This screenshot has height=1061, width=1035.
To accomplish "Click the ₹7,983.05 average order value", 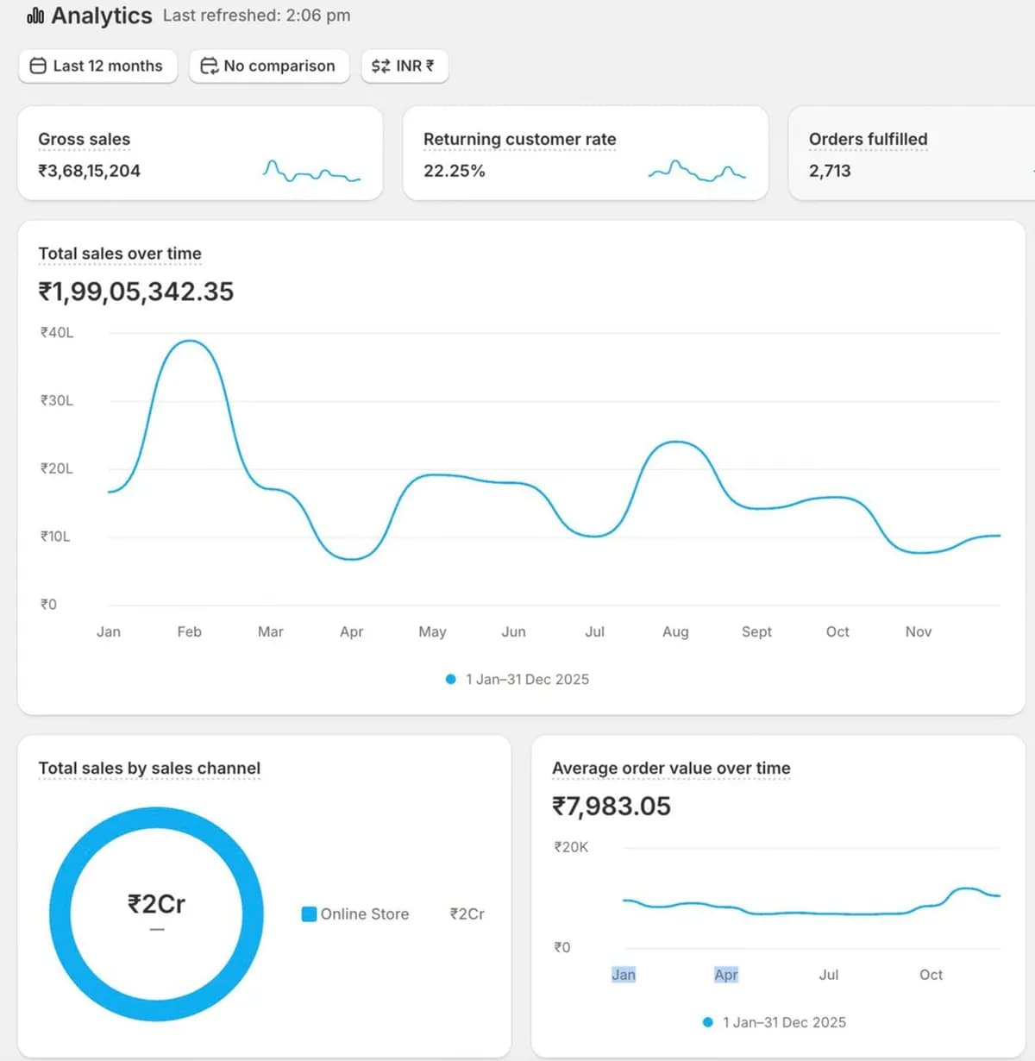I will (x=612, y=807).
